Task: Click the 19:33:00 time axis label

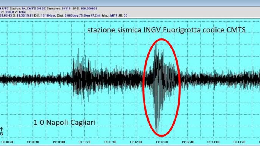Action: pos(214,142)
